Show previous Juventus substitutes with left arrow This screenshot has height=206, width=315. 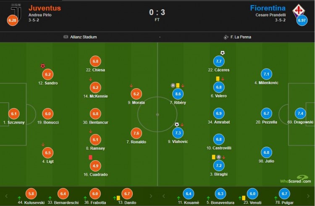6,196
